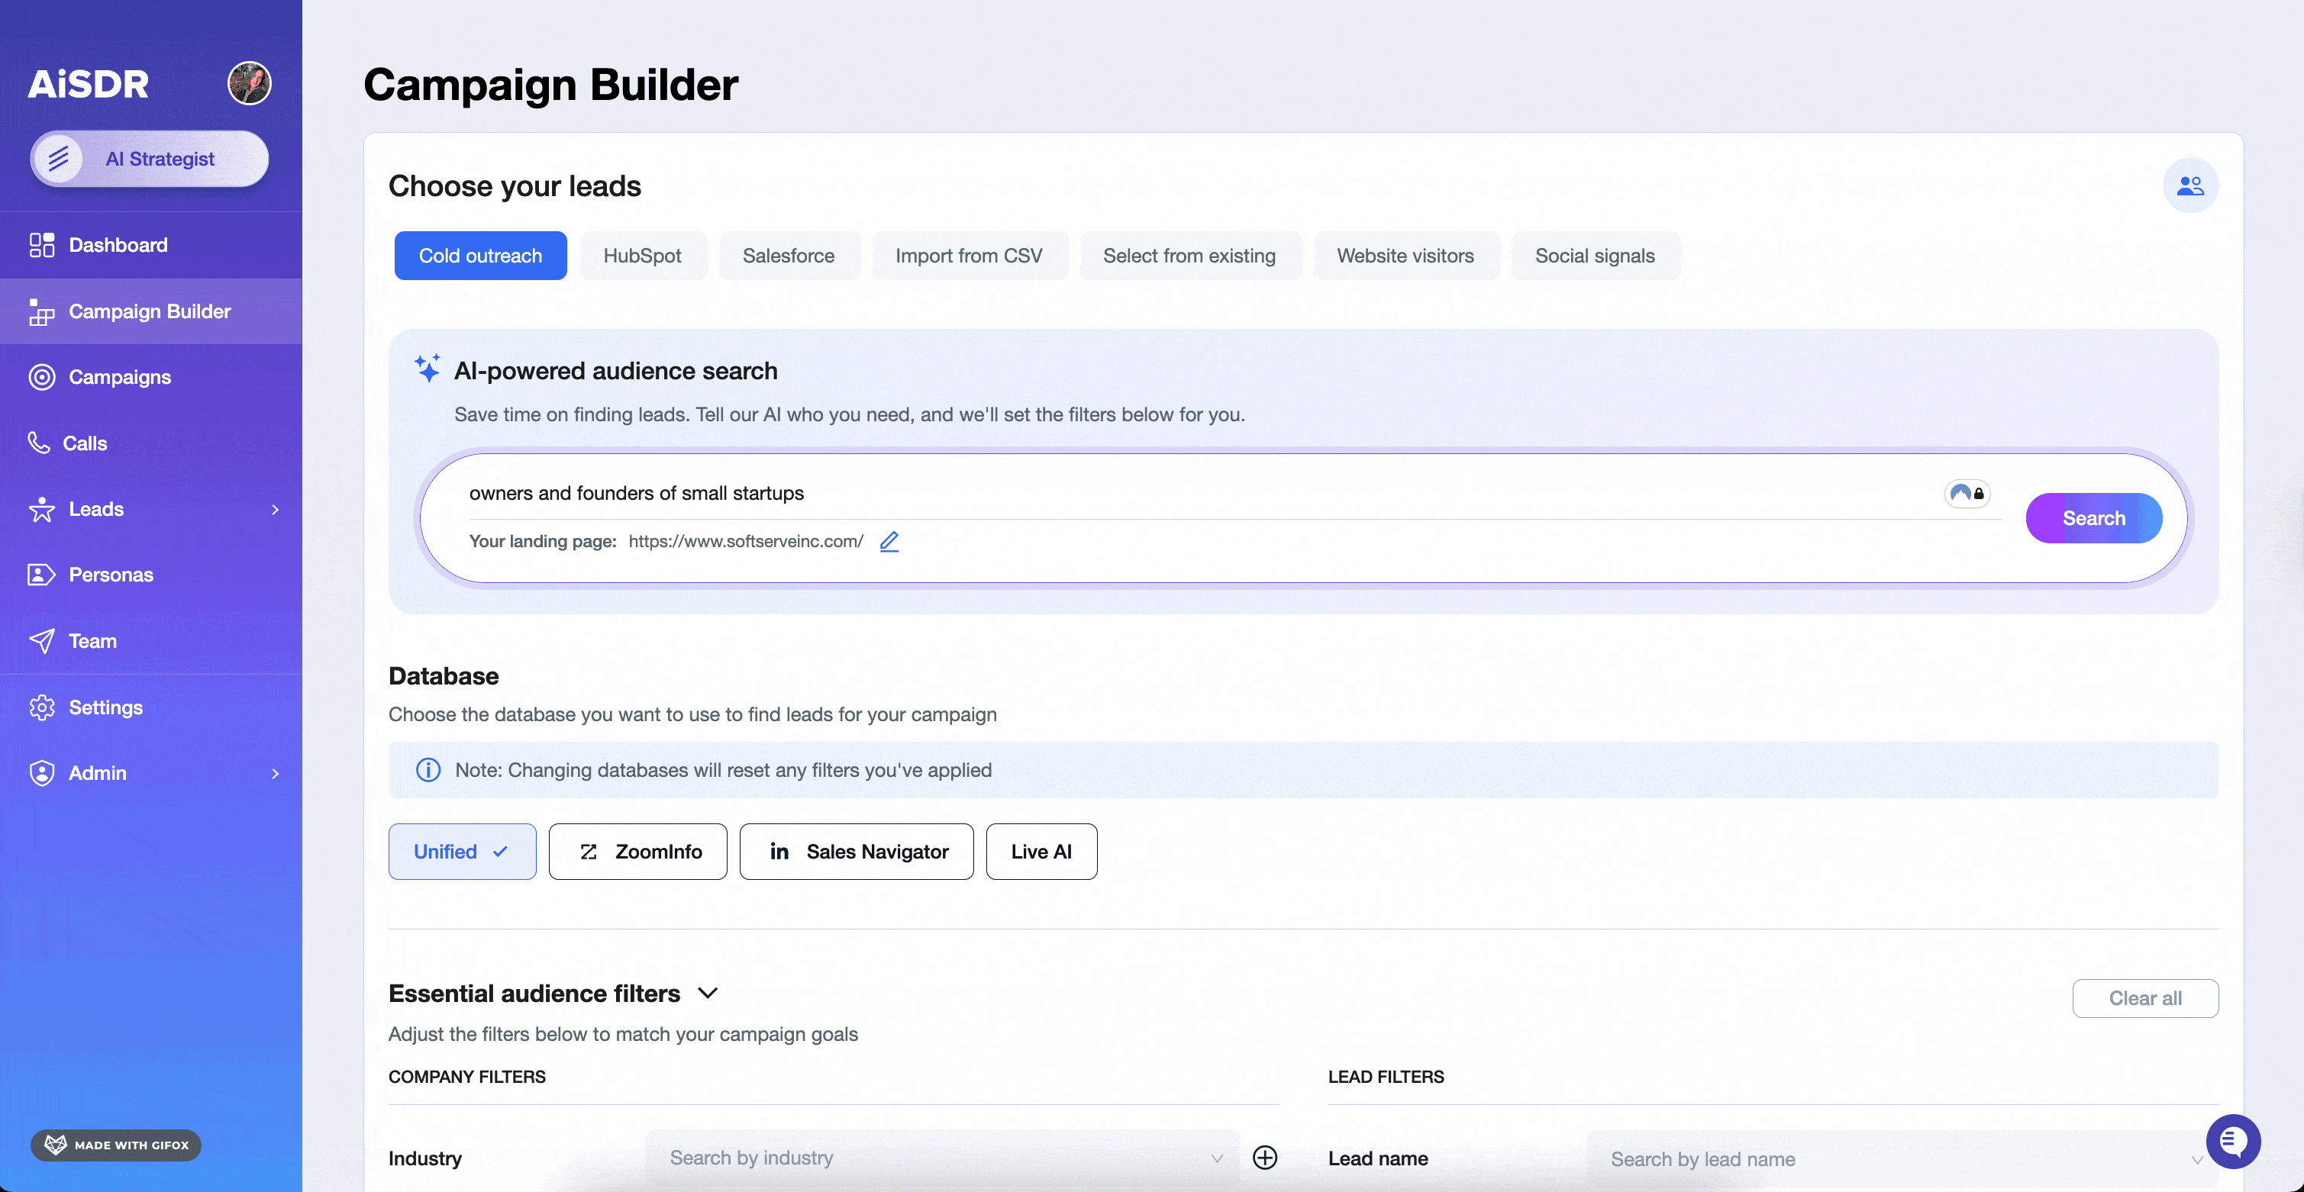
Task: Collapse the Essential audience filters section
Action: tap(708, 994)
